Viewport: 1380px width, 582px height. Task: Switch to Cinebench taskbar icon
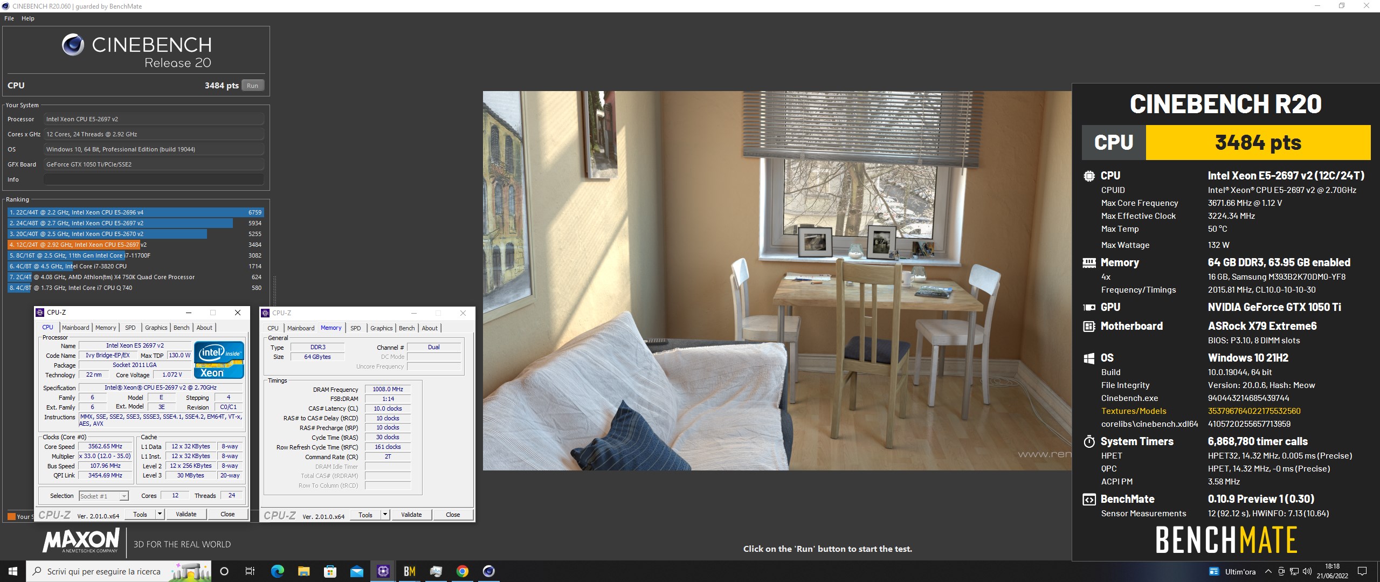pyautogui.click(x=488, y=571)
